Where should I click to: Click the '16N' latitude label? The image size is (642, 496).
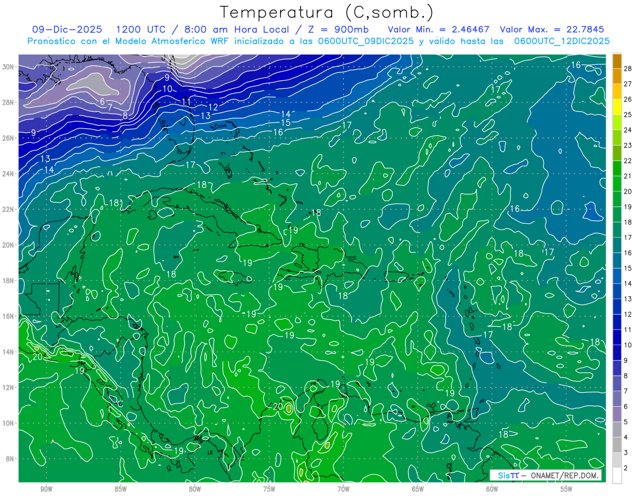(9, 316)
